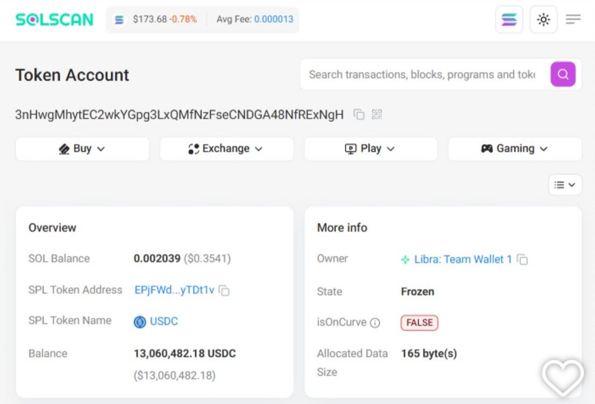Select the -0.78% price change
The height and width of the screenshot is (404, 595).
click(x=183, y=19)
